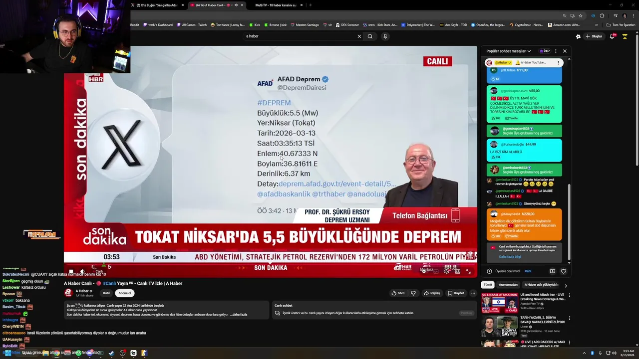Open the Tüm Yer İşaretleri folder
Screen dimensions: 639x359
[621, 24]
